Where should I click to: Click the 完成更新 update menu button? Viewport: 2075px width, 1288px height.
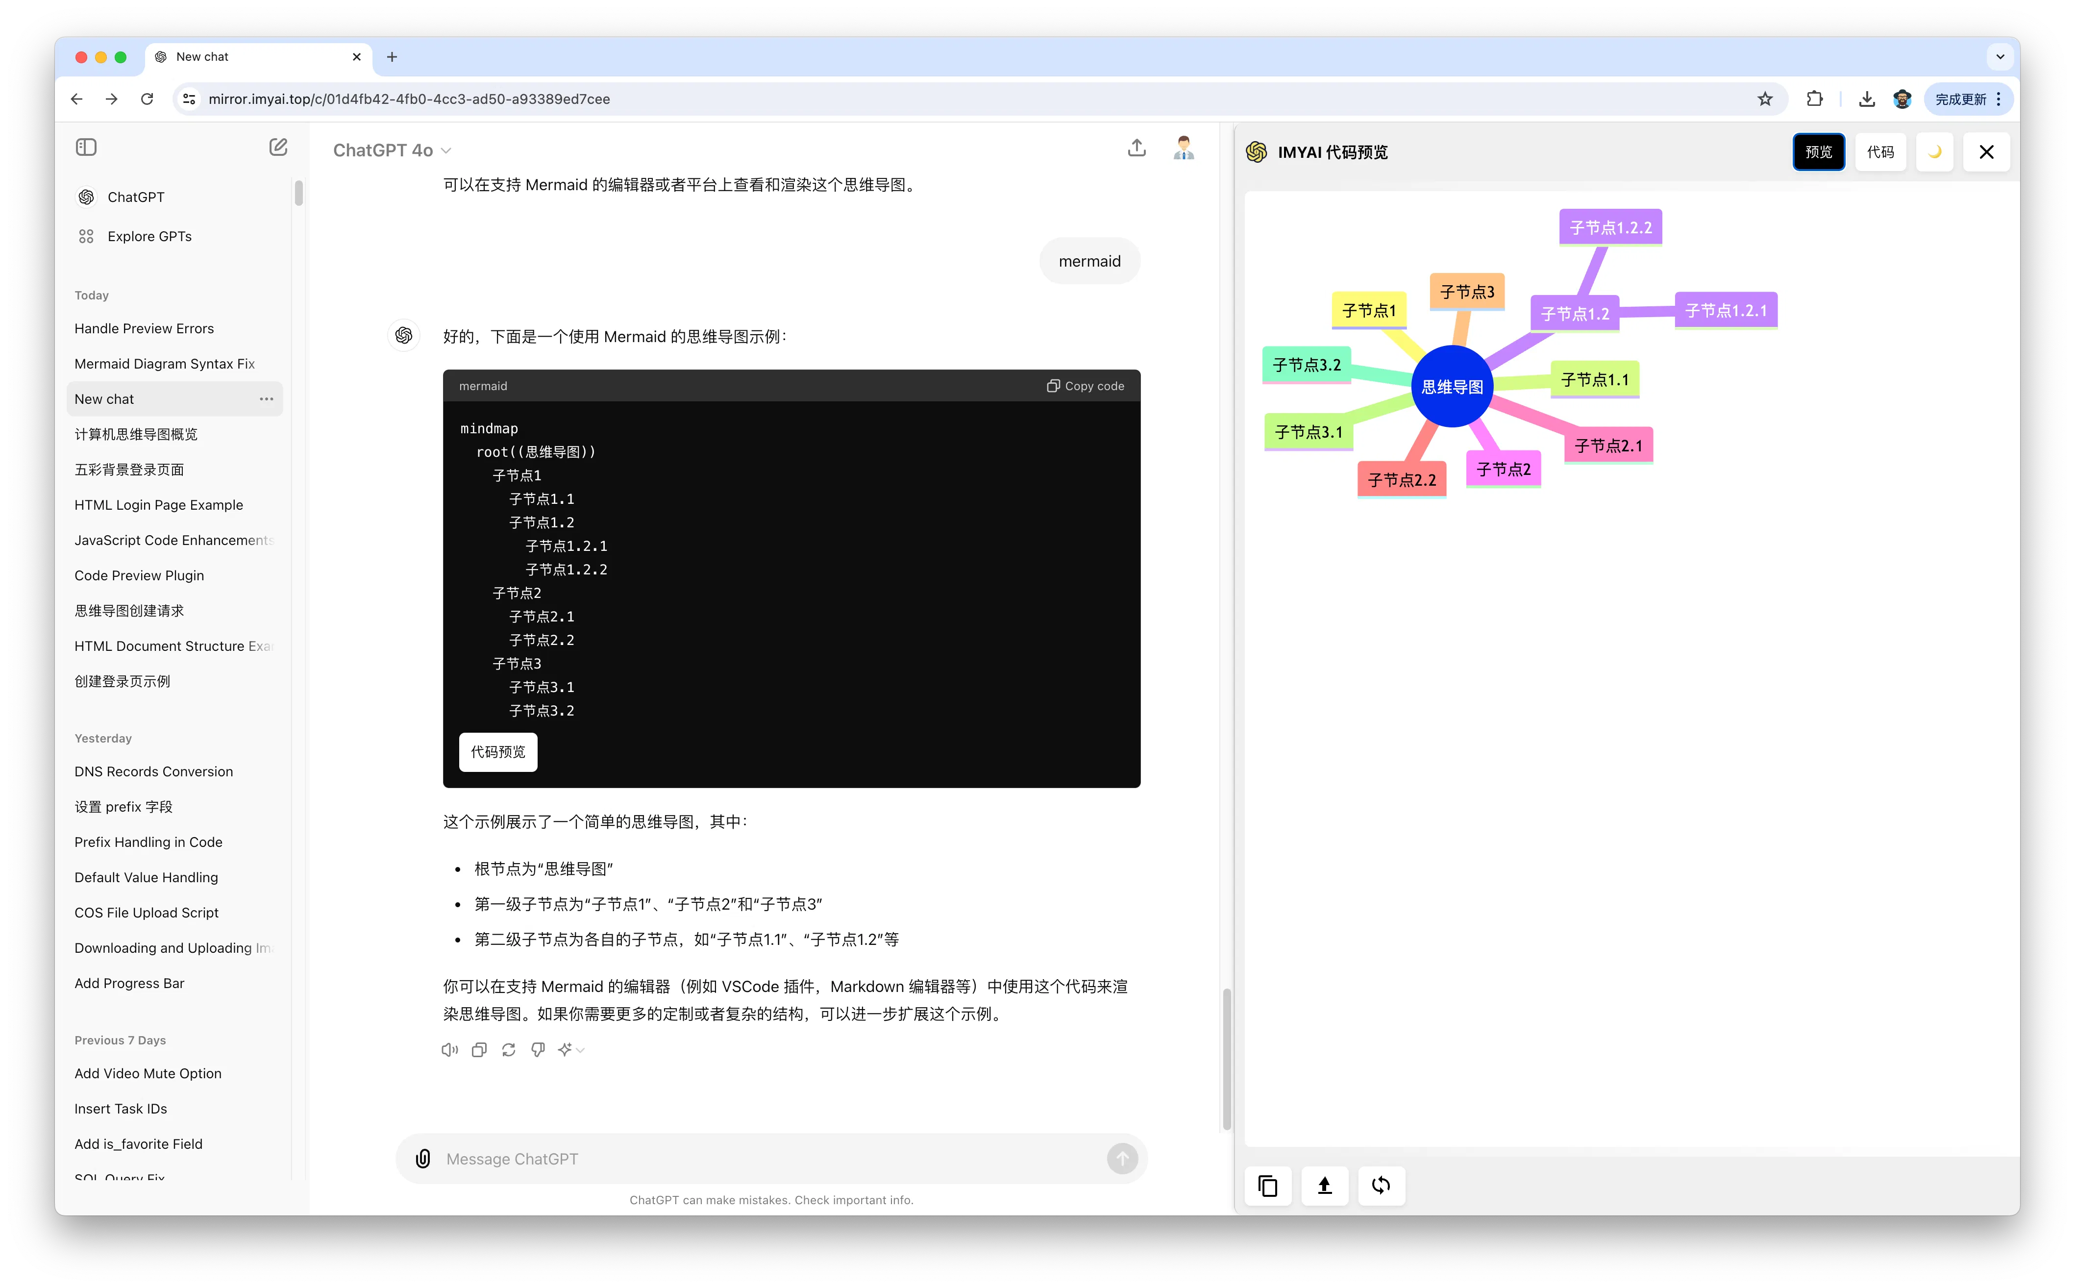1968,99
